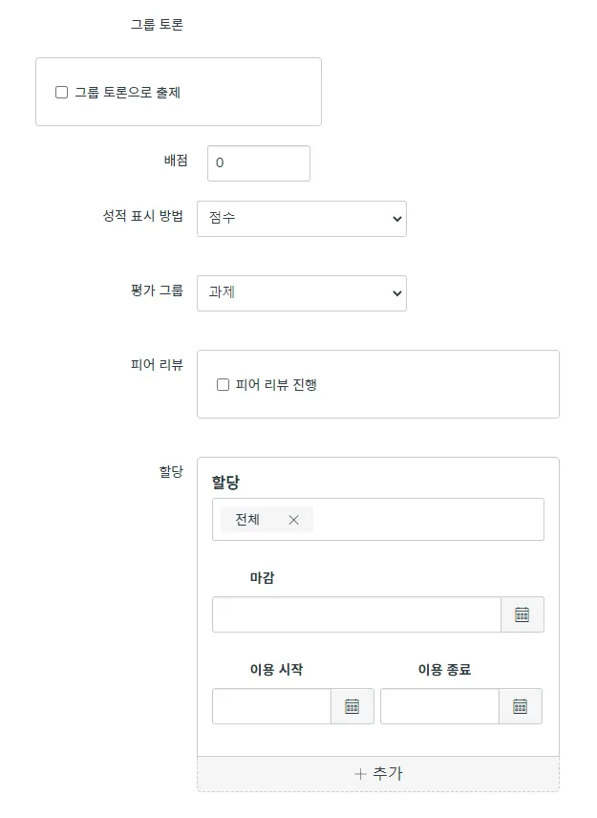
Task: Open the 평가 그룹 dropdown showing 과제
Action: pyautogui.click(x=301, y=292)
